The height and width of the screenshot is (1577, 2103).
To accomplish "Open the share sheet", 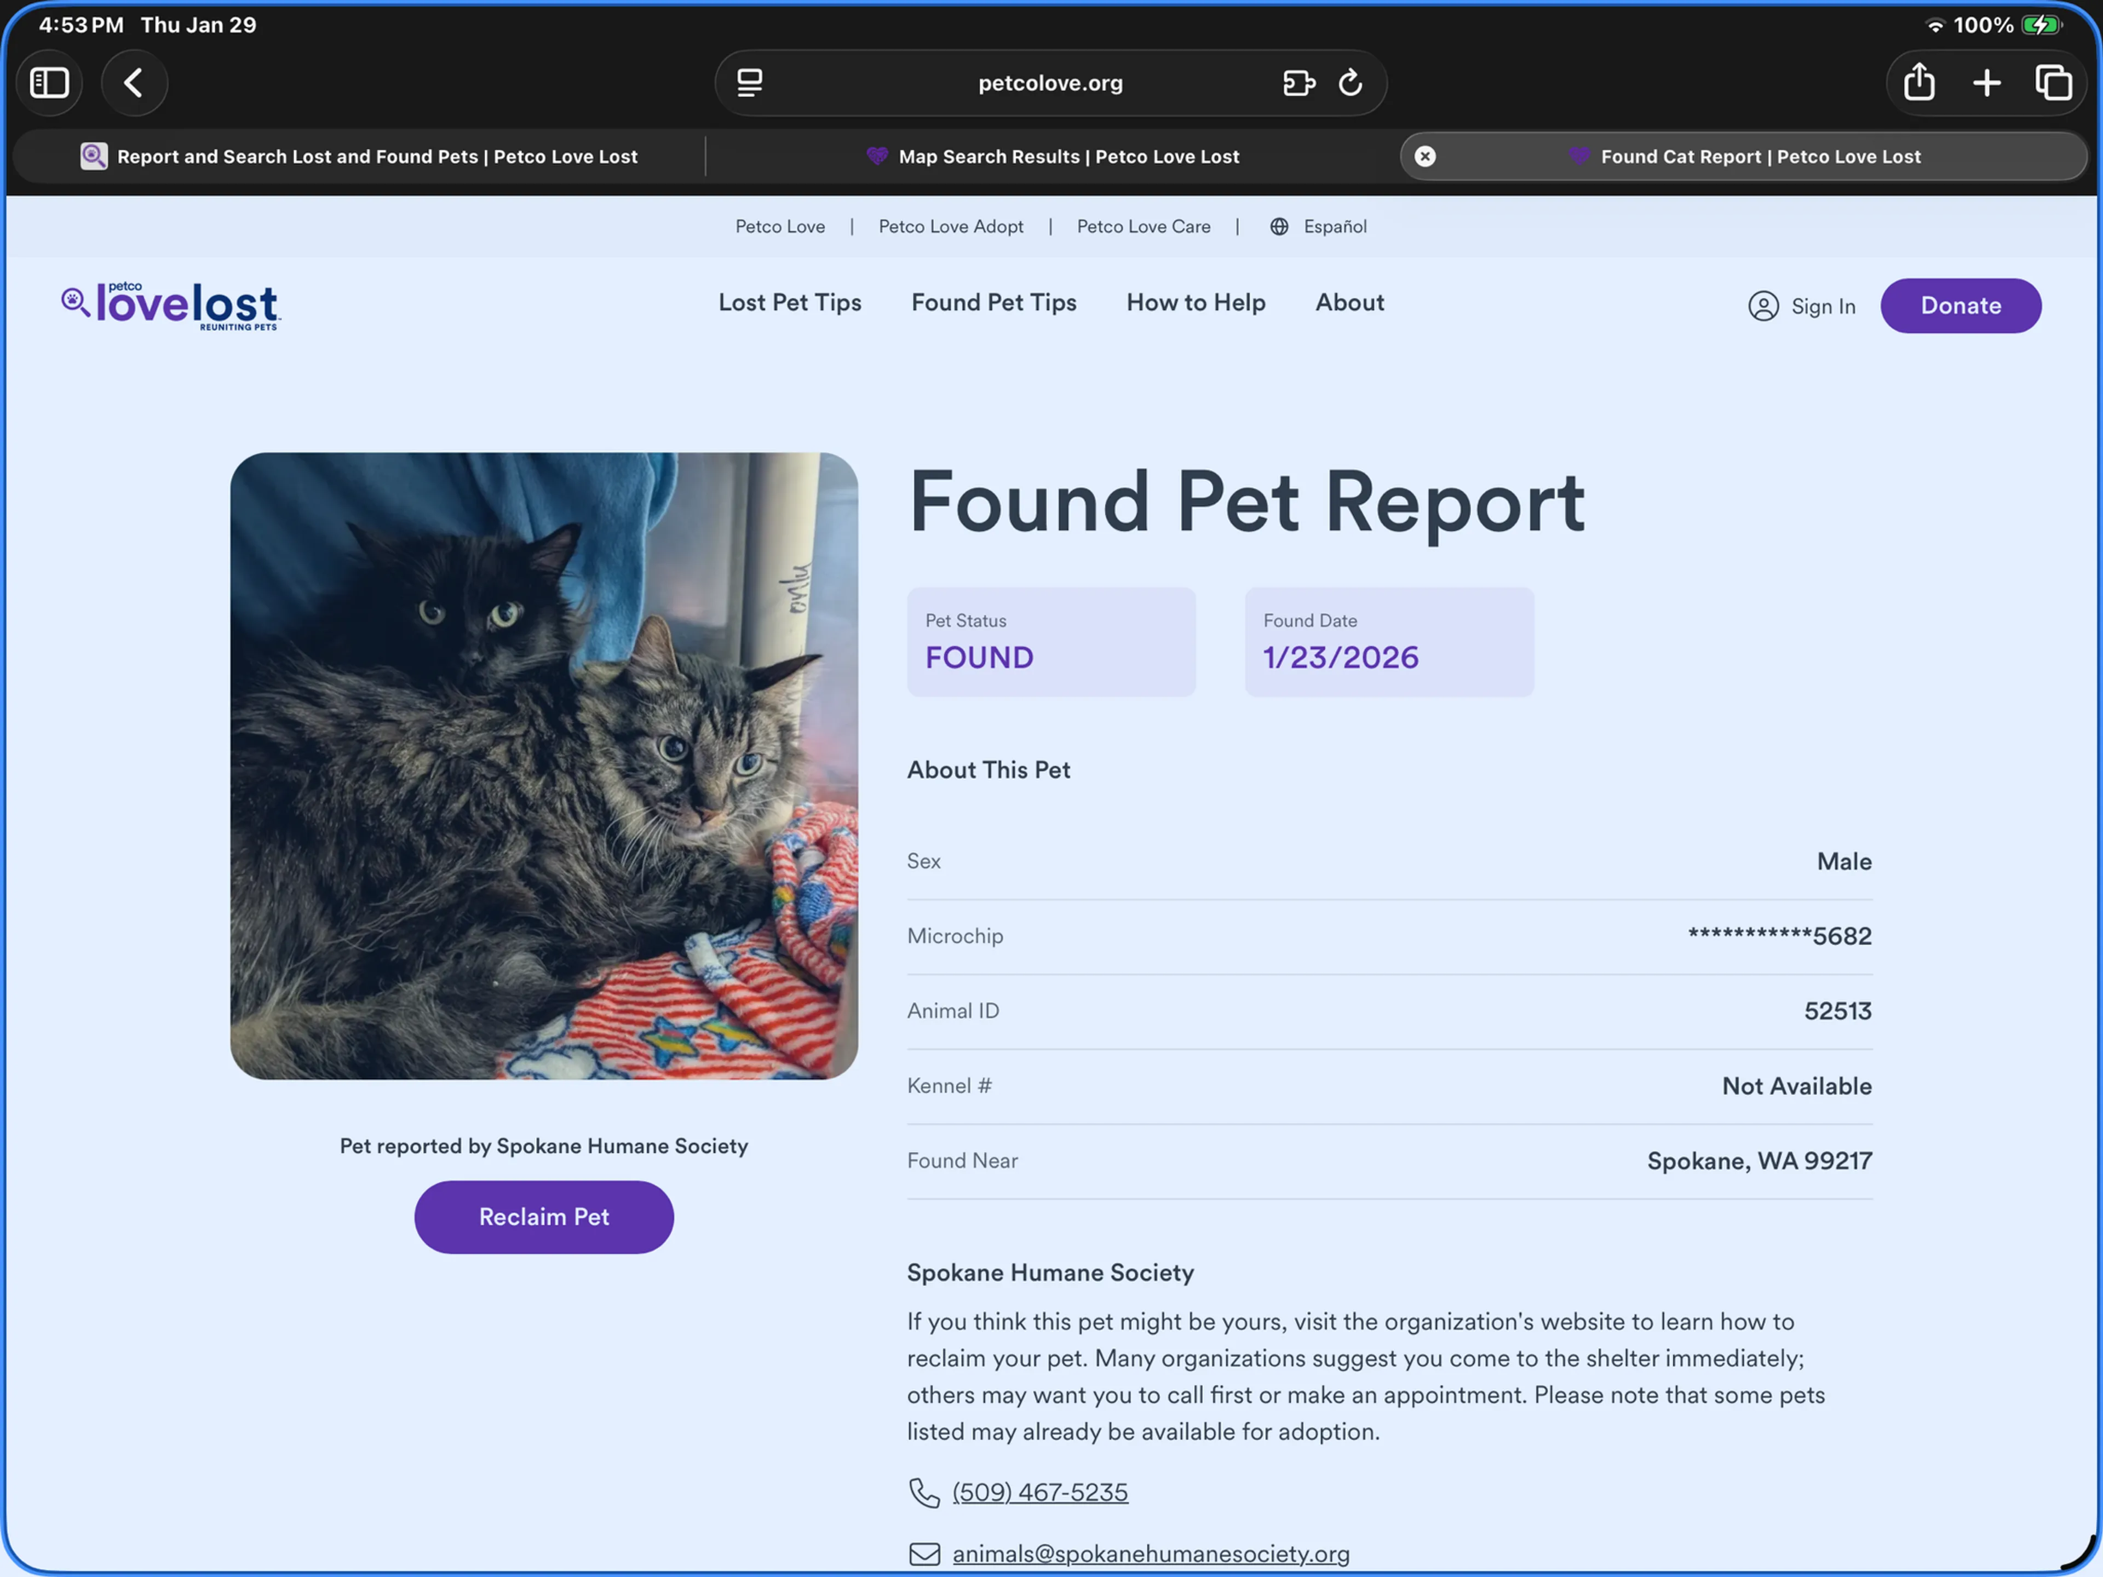I will pyautogui.click(x=1917, y=83).
